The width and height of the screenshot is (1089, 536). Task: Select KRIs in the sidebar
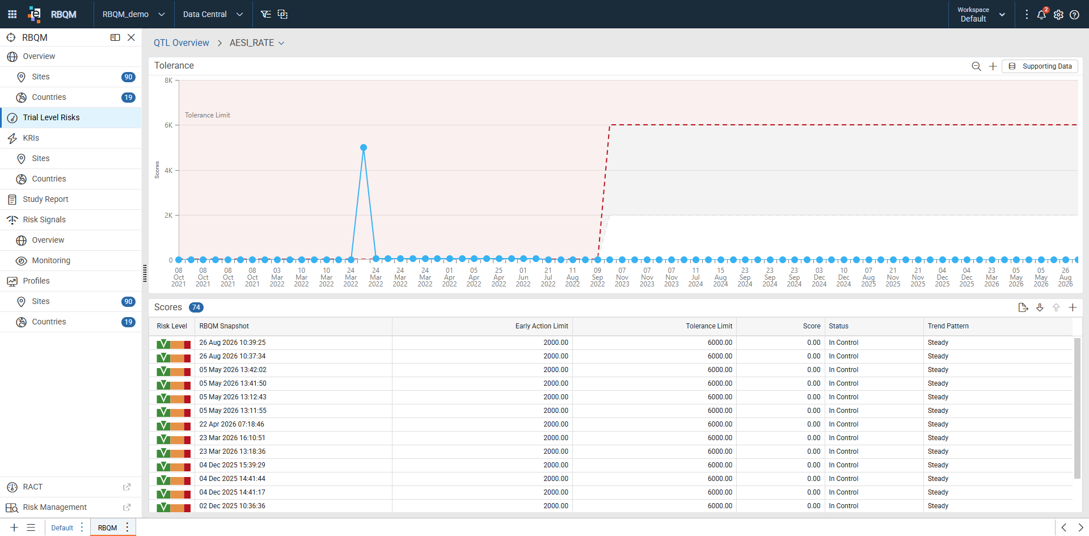71,138
